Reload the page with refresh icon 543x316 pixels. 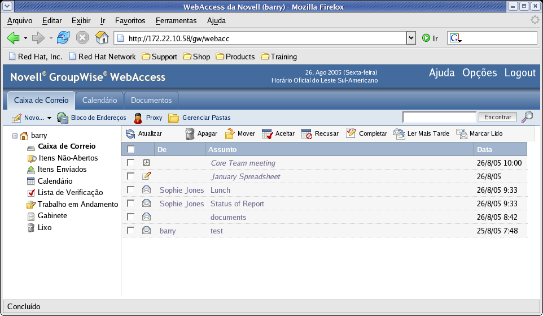click(63, 37)
